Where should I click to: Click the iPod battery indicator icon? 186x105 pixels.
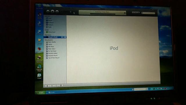62,37
